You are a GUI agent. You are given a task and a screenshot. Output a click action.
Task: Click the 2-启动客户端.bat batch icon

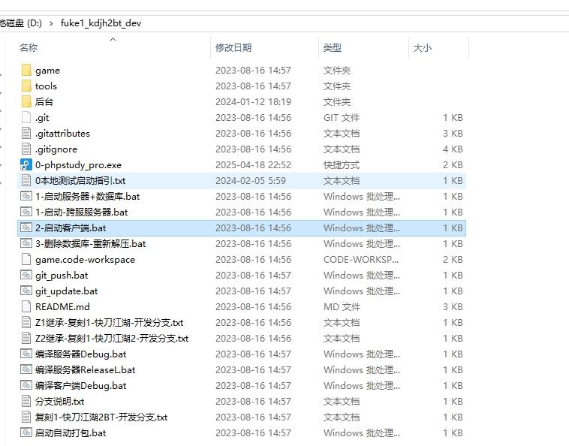[26, 228]
